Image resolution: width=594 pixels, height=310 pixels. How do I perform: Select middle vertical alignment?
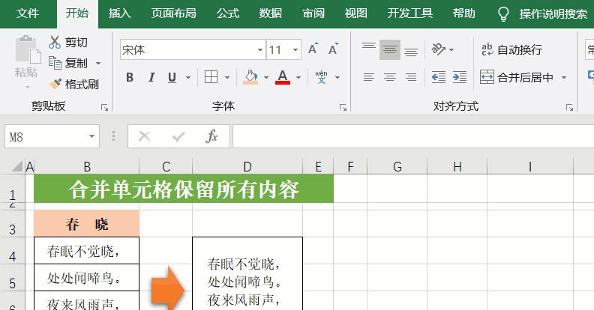(390, 49)
